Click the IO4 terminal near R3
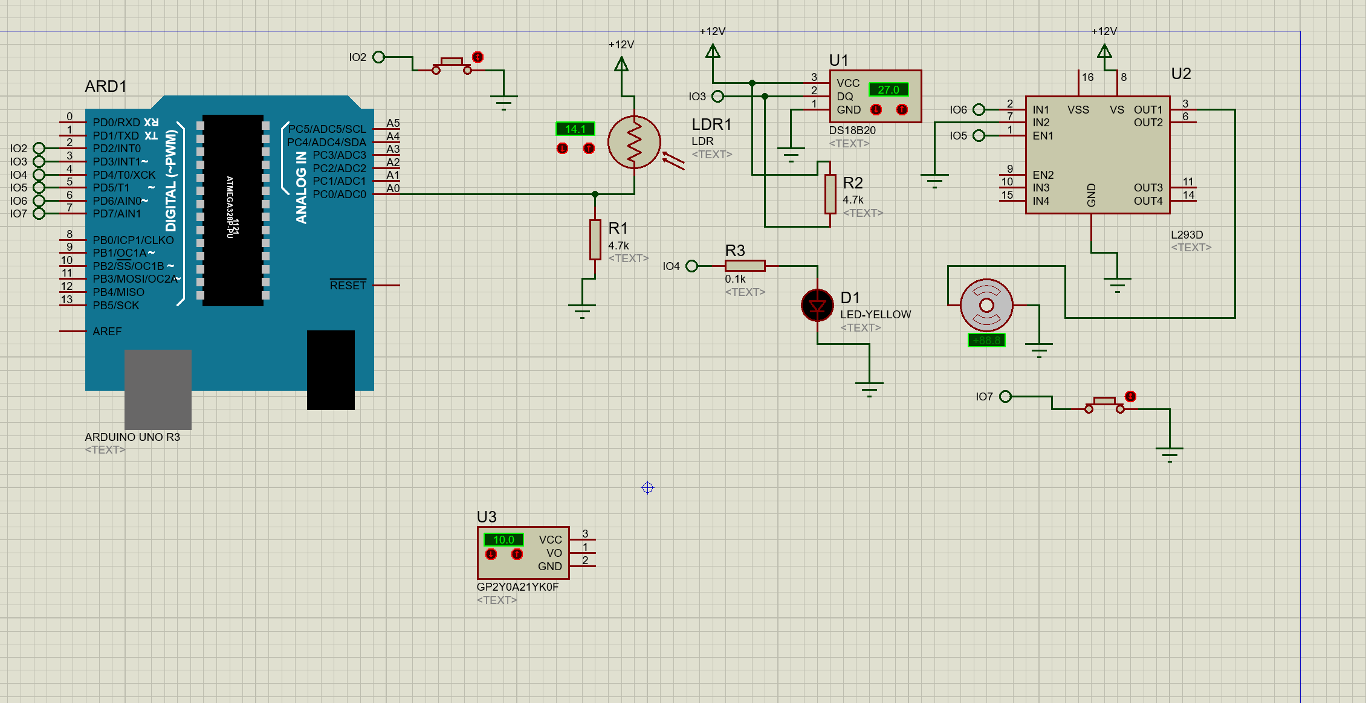Viewport: 1366px width, 703px height. click(x=692, y=266)
